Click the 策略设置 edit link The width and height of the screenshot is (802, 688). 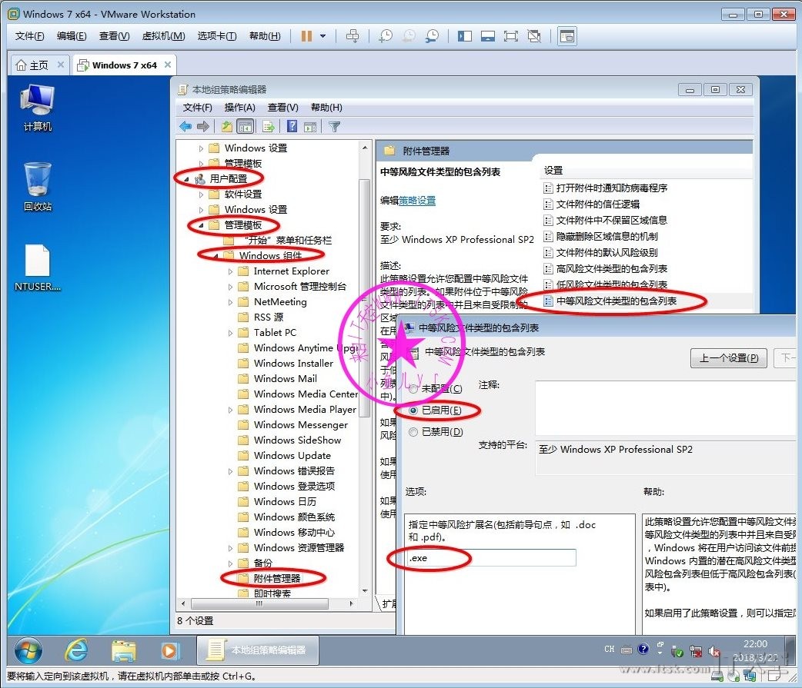click(x=417, y=201)
